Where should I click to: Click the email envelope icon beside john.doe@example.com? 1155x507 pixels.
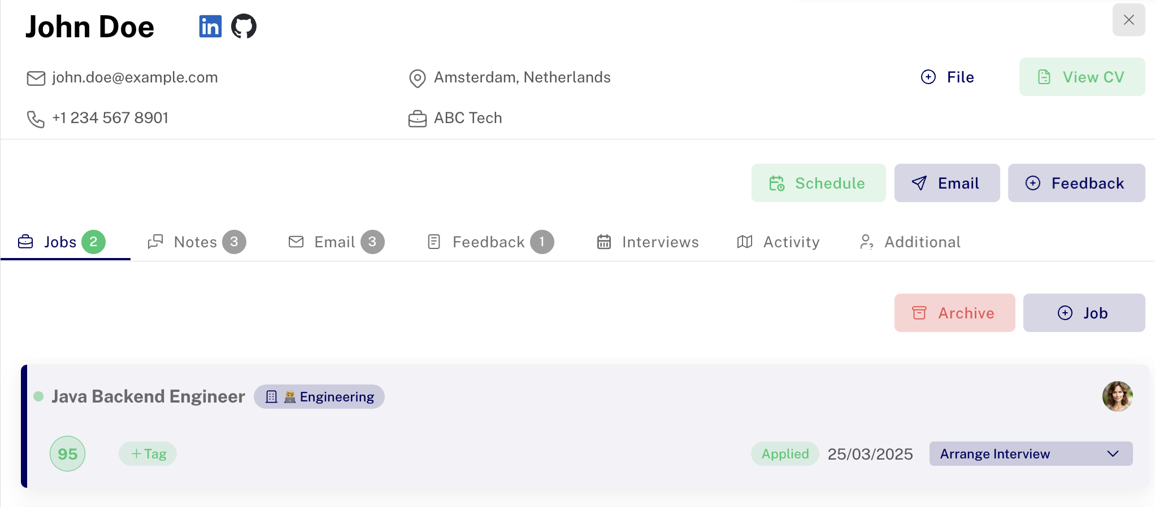pyautogui.click(x=36, y=78)
